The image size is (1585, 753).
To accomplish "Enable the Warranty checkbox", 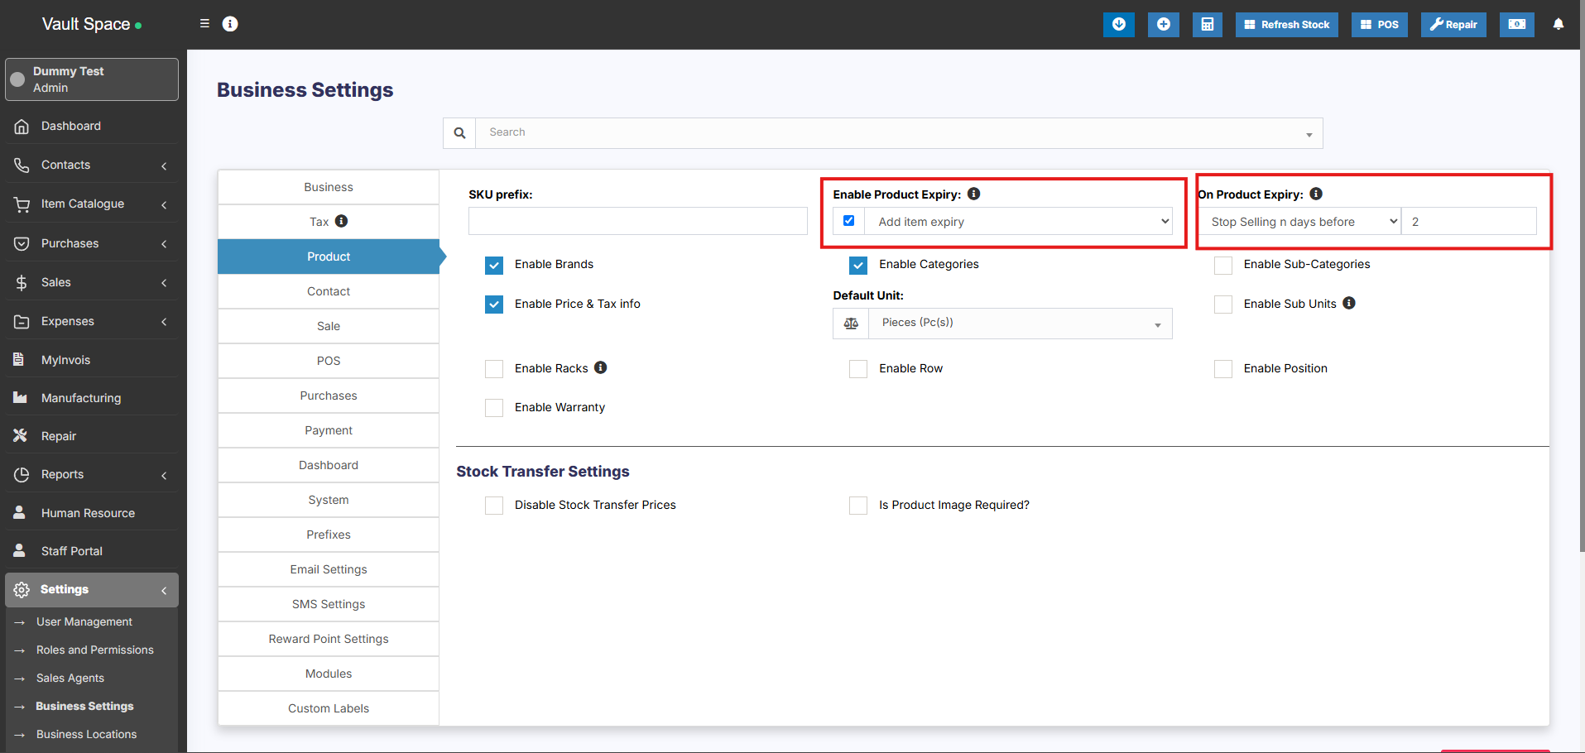I will [x=494, y=408].
